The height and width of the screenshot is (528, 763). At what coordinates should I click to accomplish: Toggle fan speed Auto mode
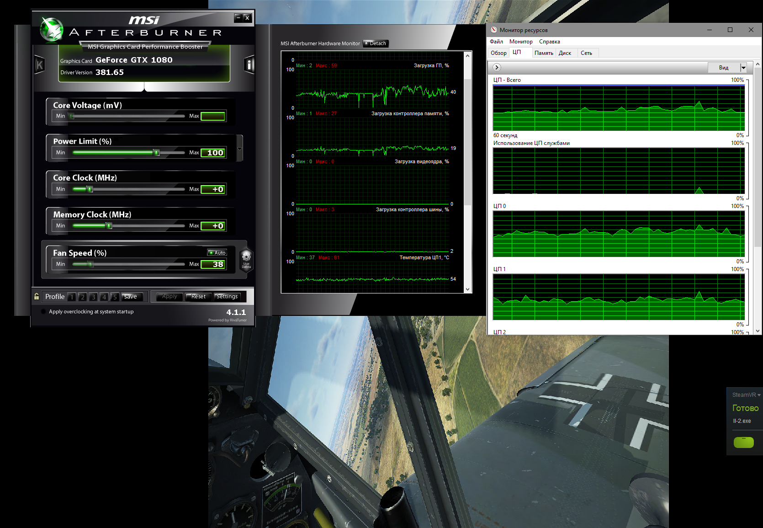[x=217, y=253]
